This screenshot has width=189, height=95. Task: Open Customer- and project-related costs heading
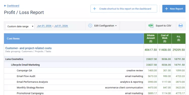coord(28,48)
